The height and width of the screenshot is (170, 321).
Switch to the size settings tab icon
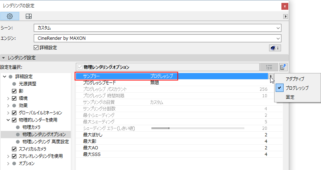click(29, 16)
